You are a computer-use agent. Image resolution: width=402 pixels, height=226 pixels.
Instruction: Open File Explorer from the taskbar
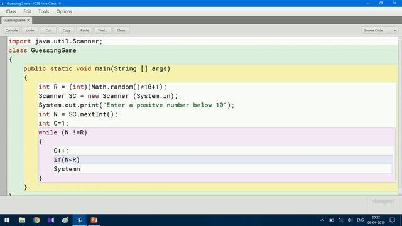(22, 220)
